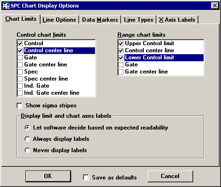
Task: Select the Line Types tab
Action: 139,20
